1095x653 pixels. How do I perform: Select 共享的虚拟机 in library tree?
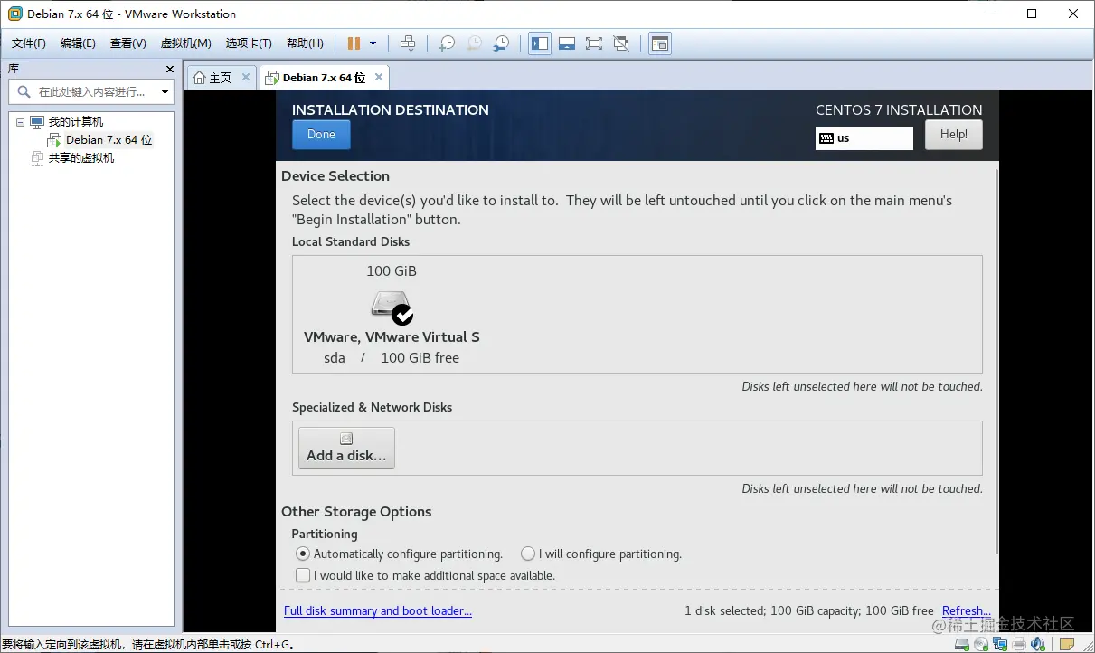coord(81,158)
